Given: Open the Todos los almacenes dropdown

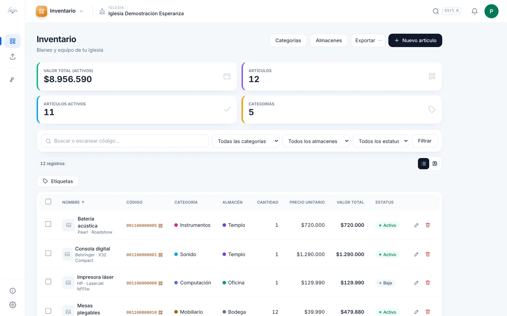Looking at the screenshot, I should 316,141.
